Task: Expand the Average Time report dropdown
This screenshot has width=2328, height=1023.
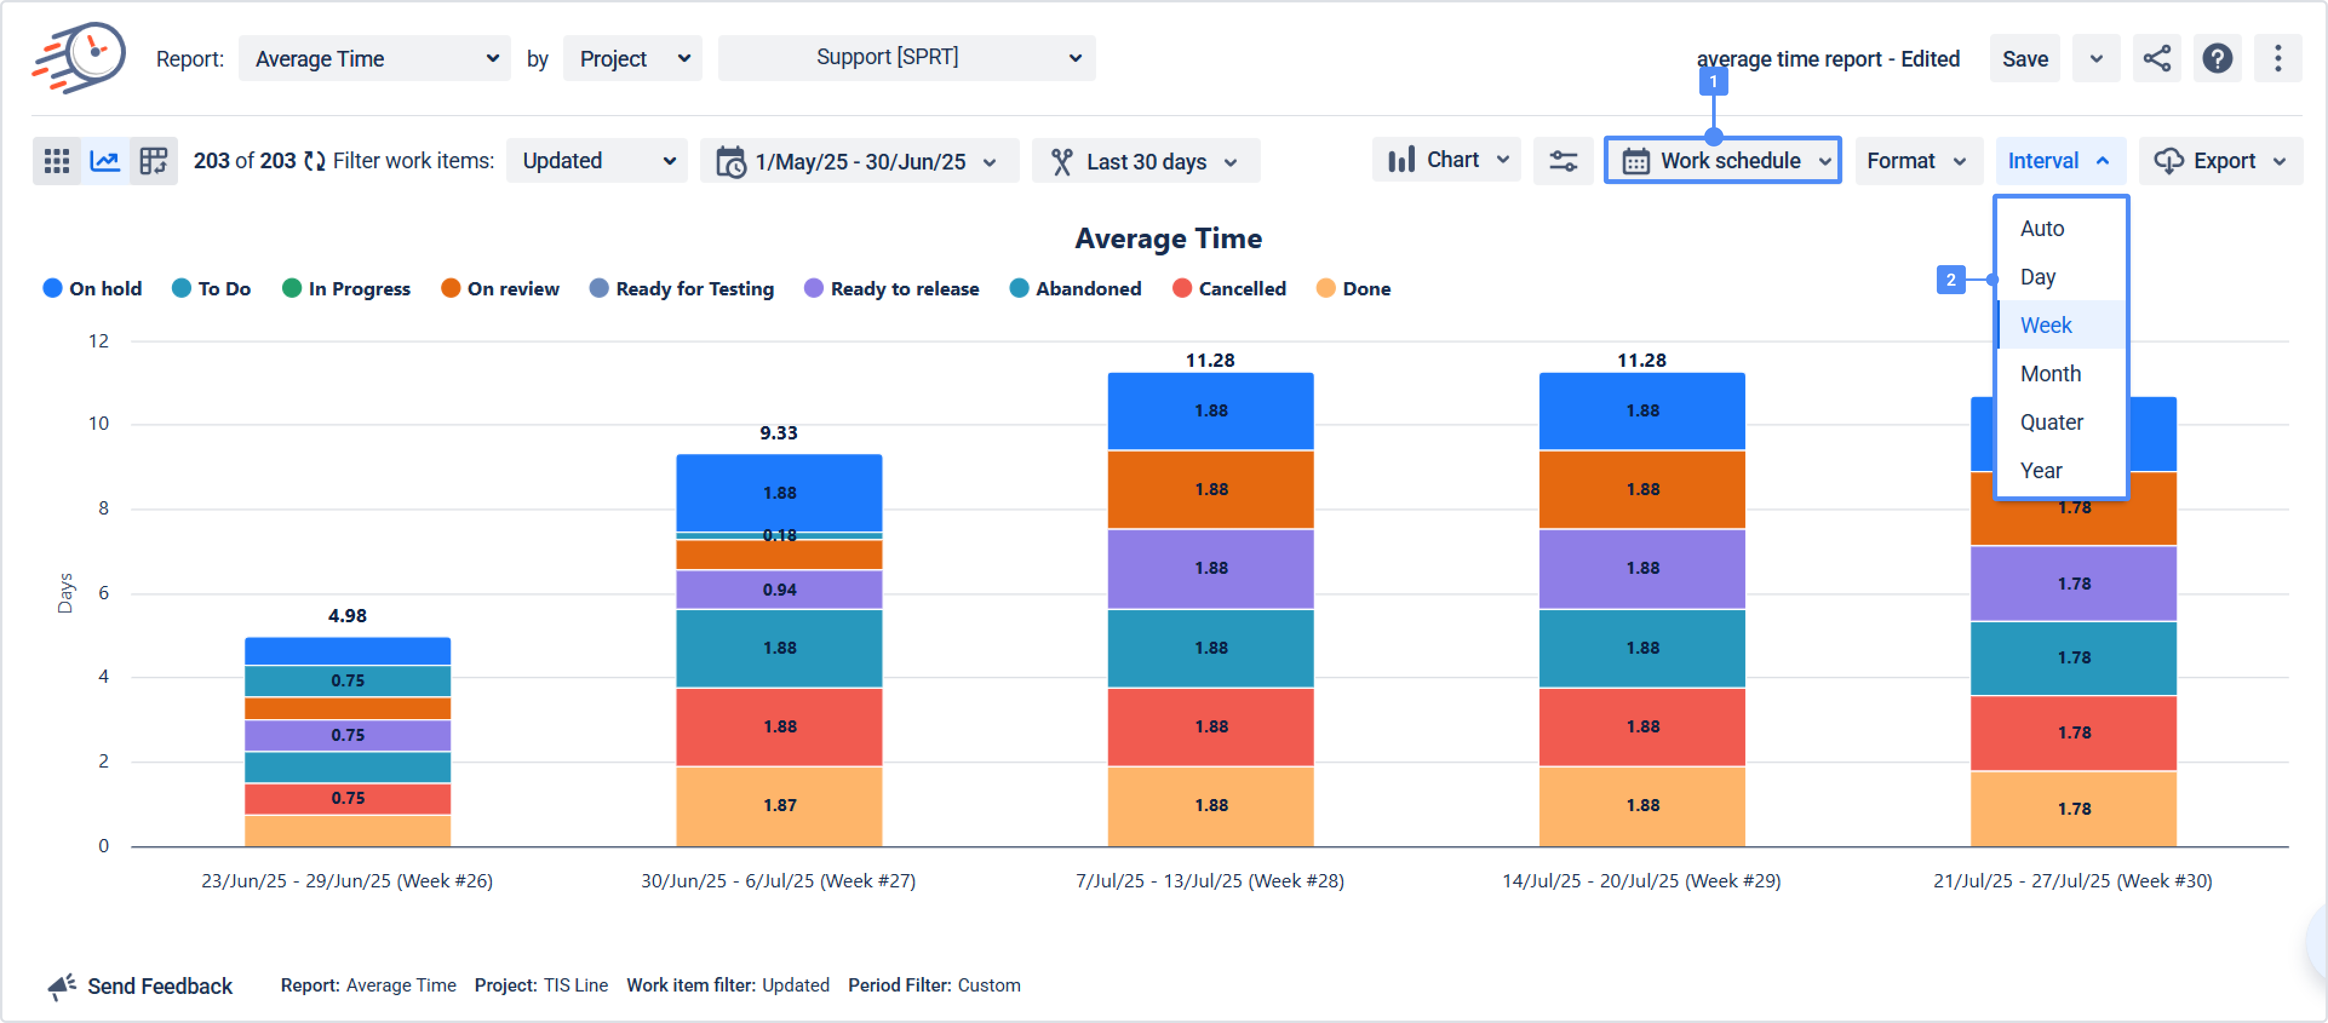Action: click(375, 59)
